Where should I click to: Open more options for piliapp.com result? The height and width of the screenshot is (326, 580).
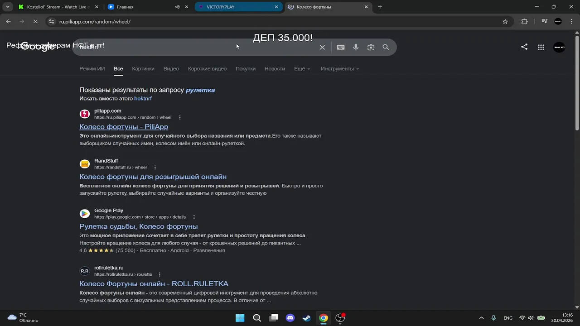click(180, 117)
